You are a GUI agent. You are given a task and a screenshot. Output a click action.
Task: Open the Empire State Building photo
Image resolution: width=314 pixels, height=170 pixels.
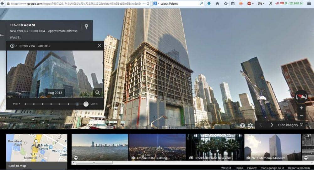(157, 147)
